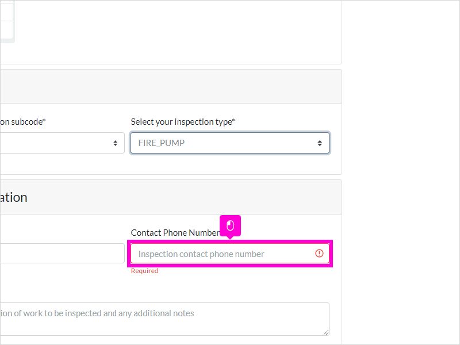Screen dimensions: 460x345
Task: Click the section header ending in 'ation'
Action: 14,197
